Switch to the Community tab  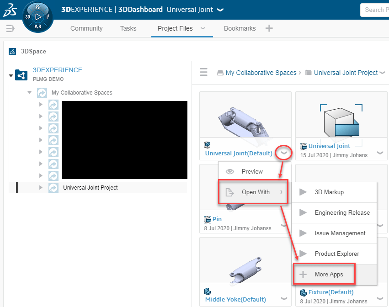pos(86,28)
